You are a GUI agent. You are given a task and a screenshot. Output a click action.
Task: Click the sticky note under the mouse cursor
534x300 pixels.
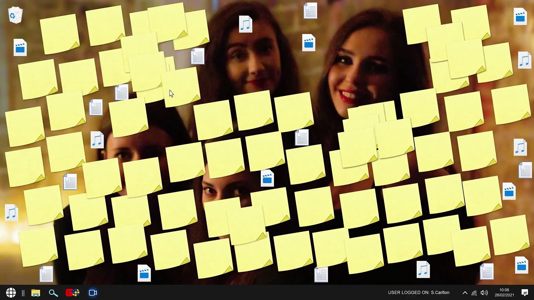[181, 87]
